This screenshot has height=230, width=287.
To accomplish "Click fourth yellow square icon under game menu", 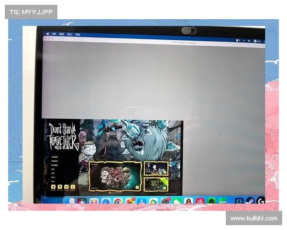I will point(73,187).
